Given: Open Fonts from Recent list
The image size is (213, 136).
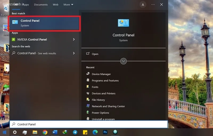Looking at the screenshot, I should [x=95, y=87].
